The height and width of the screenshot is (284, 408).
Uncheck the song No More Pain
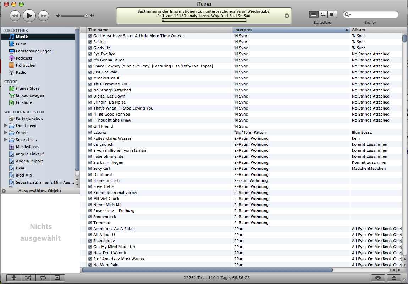90,265
